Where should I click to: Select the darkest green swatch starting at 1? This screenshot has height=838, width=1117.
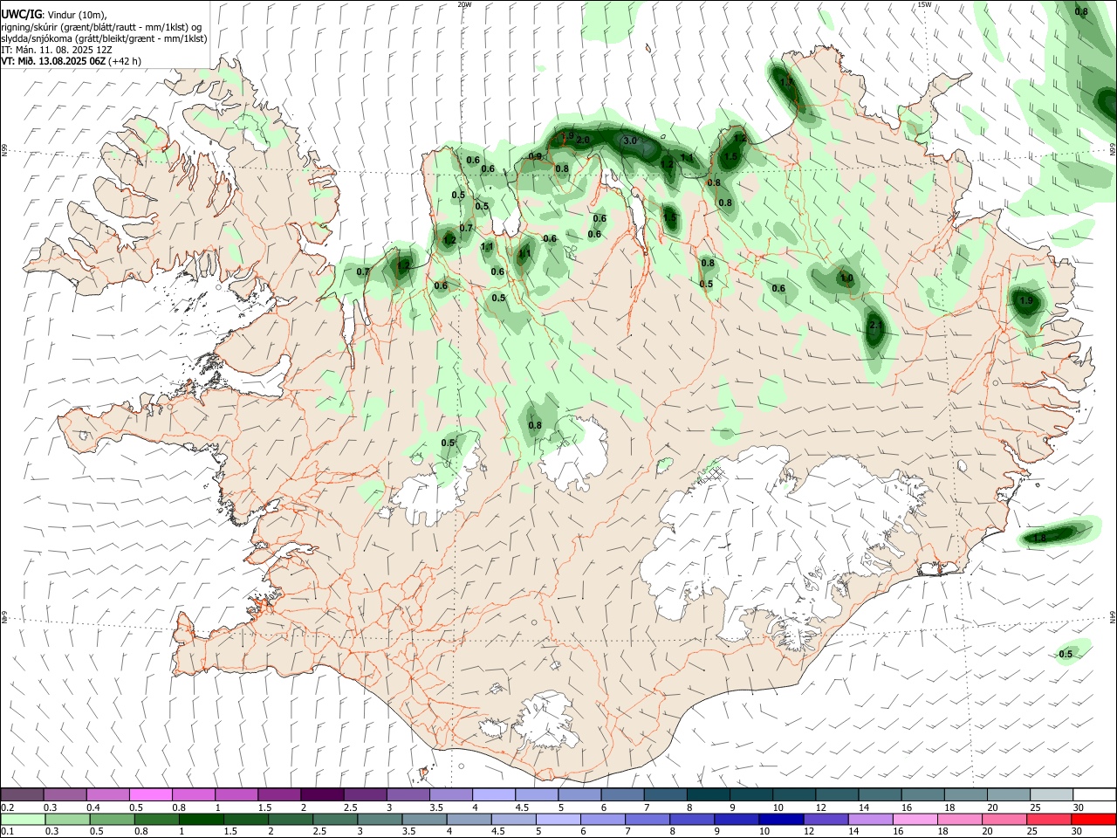[202, 819]
